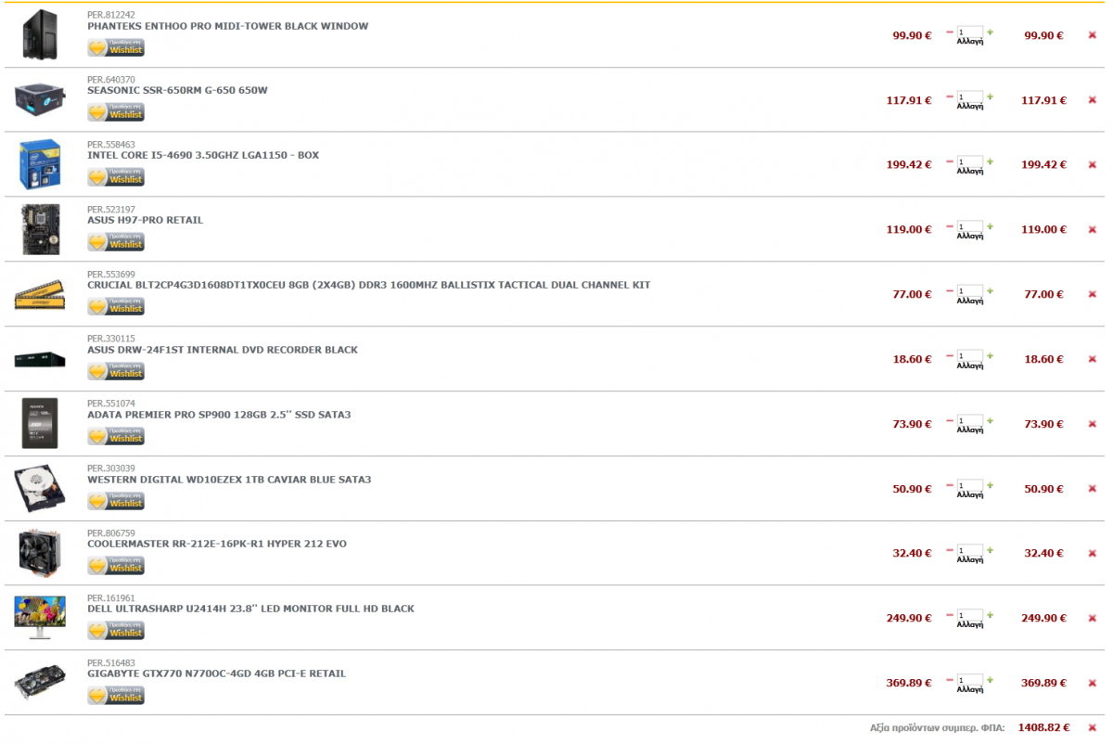Add WD Caviar Blue to Wishlist
Viewport: 1113px width, 744px height.
(116, 501)
